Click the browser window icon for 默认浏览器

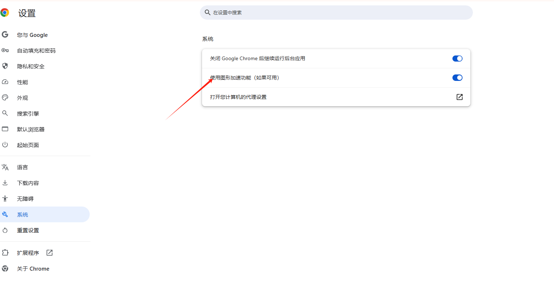click(x=5, y=129)
